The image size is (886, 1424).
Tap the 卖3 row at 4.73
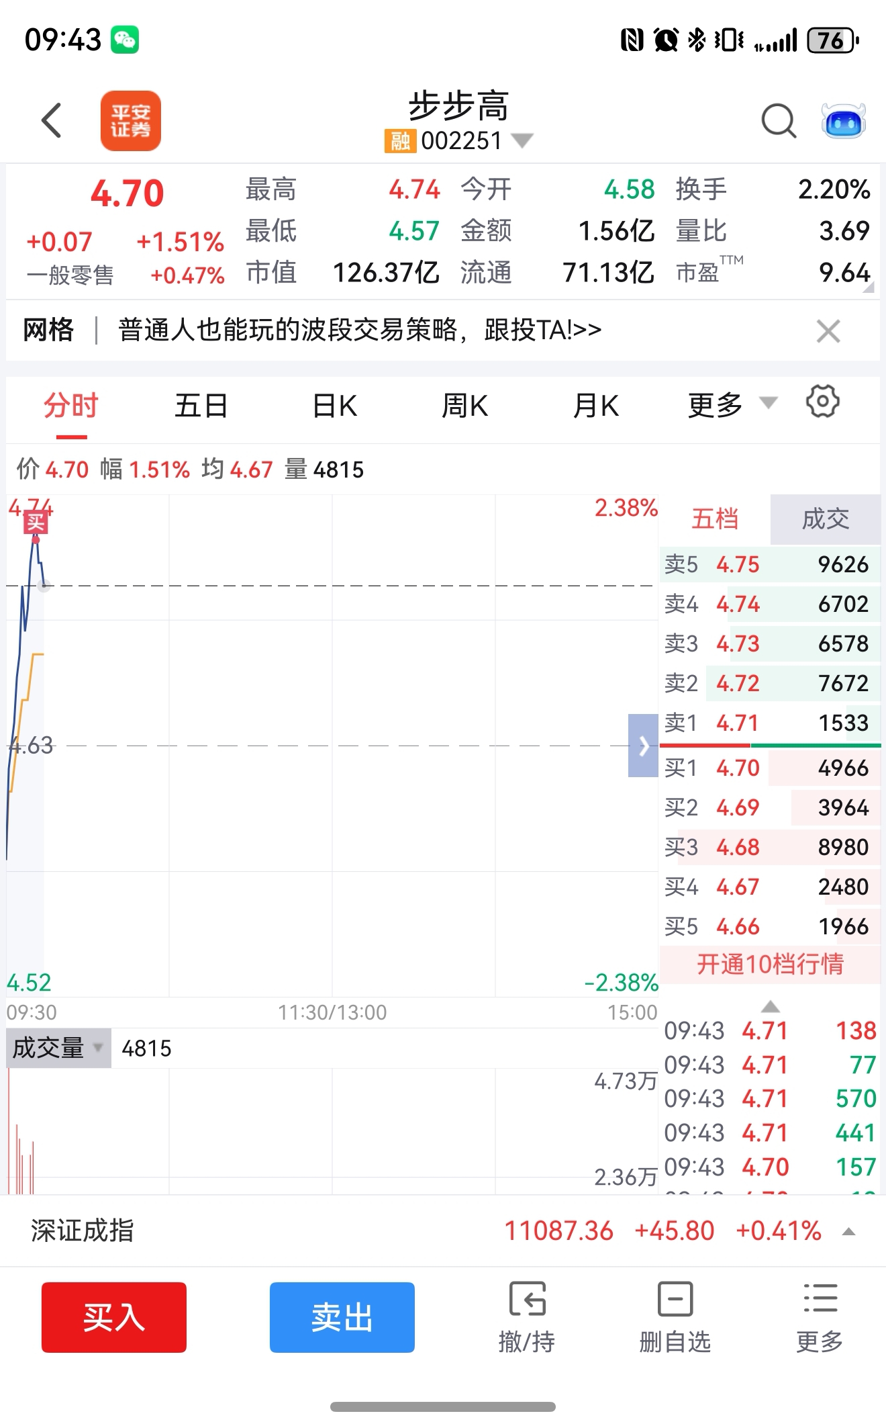click(x=770, y=643)
